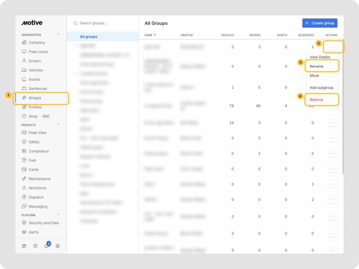
Task: Select the Vehicles truck icon
Action: (x=24, y=70)
